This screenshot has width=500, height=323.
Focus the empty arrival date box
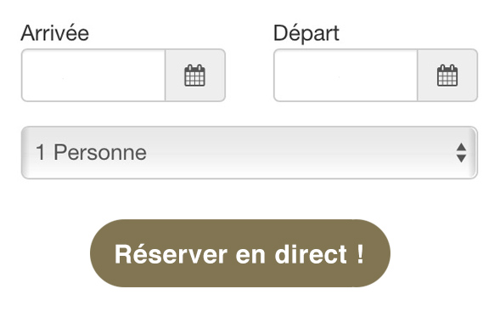(x=93, y=76)
